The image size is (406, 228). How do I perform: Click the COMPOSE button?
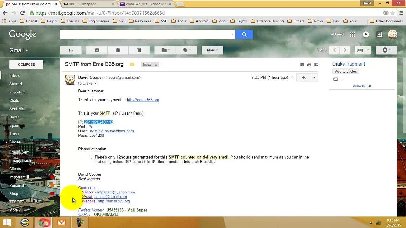(26, 64)
